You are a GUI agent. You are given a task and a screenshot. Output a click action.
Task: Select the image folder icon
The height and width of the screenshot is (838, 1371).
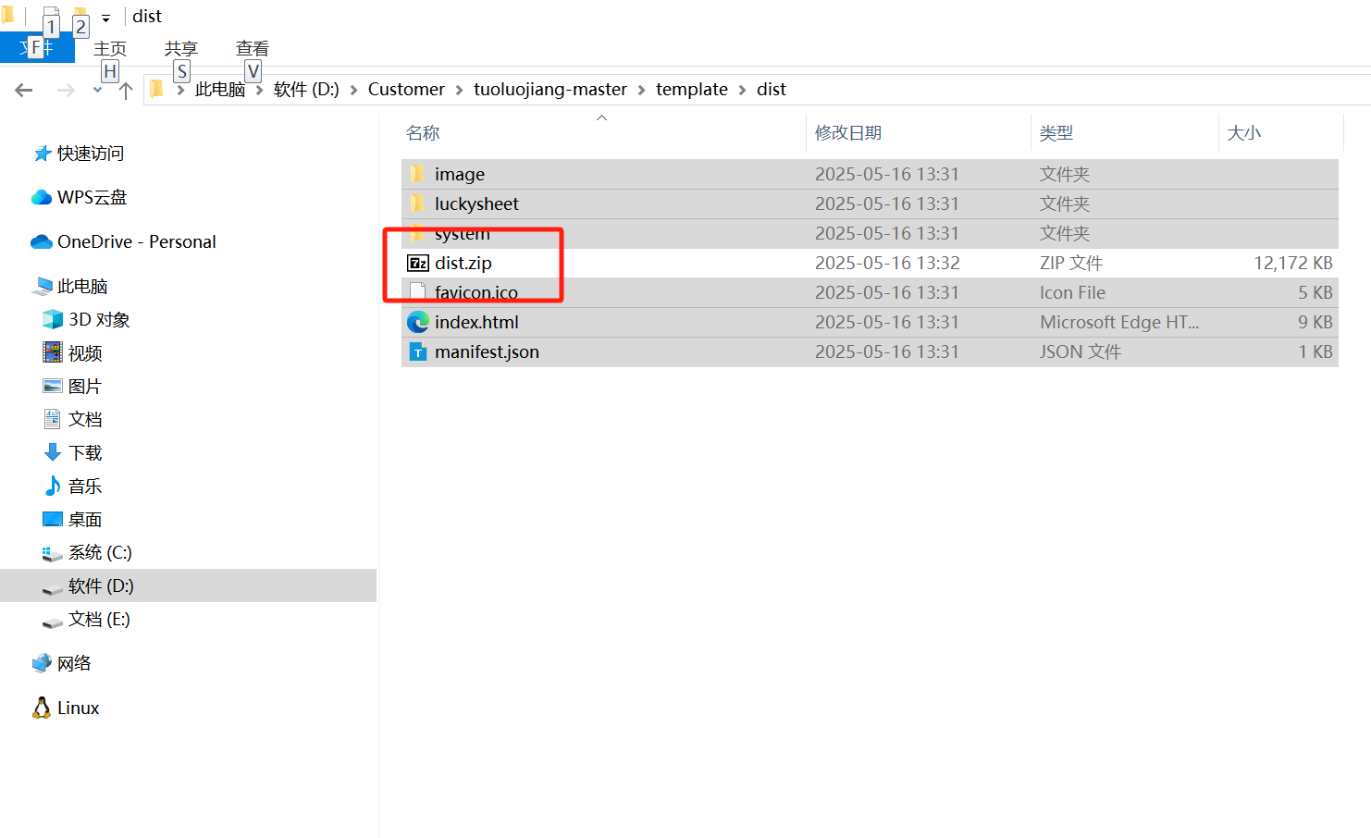pos(418,174)
